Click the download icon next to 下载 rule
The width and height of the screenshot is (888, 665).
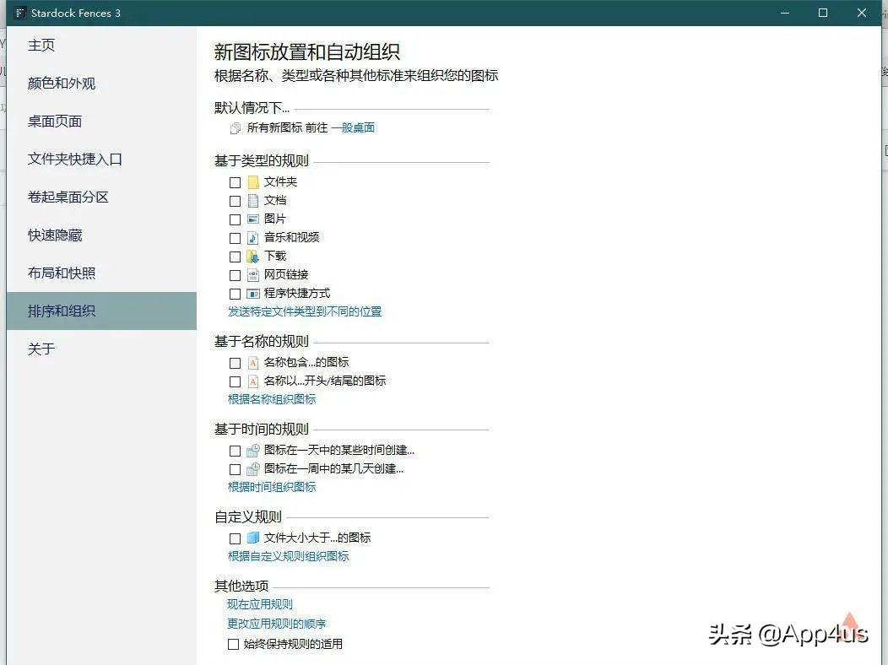(x=253, y=256)
